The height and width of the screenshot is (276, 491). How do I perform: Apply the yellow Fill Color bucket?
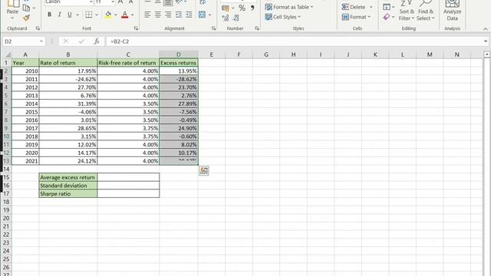point(108,15)
